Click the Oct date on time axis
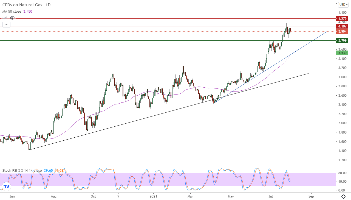This screenshot has width=351, height=200. coord(93,196)
